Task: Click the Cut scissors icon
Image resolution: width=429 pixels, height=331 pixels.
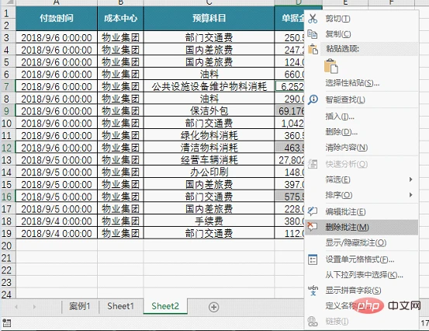Action: pos(313,19)
